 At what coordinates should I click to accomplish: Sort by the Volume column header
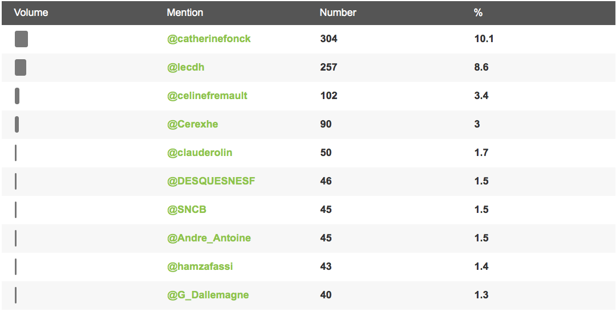[x=31, y=13]
